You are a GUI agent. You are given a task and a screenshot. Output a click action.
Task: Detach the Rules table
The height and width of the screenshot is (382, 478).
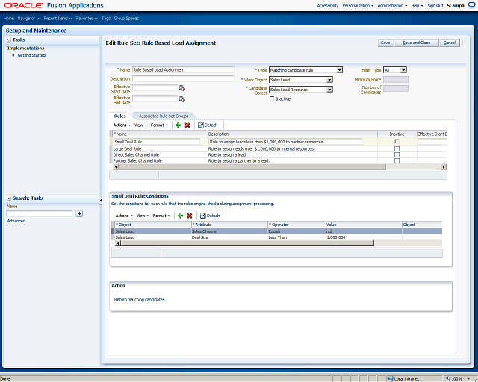(x=208, y=125)
